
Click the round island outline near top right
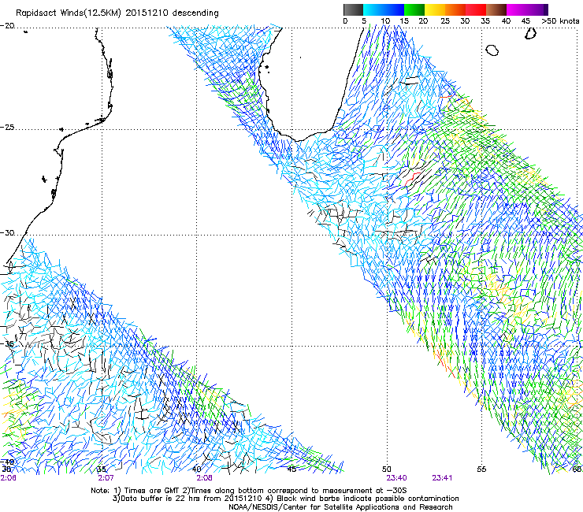(492, 50)
